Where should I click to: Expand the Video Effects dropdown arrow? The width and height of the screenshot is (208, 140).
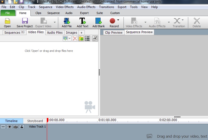point(145,22)
